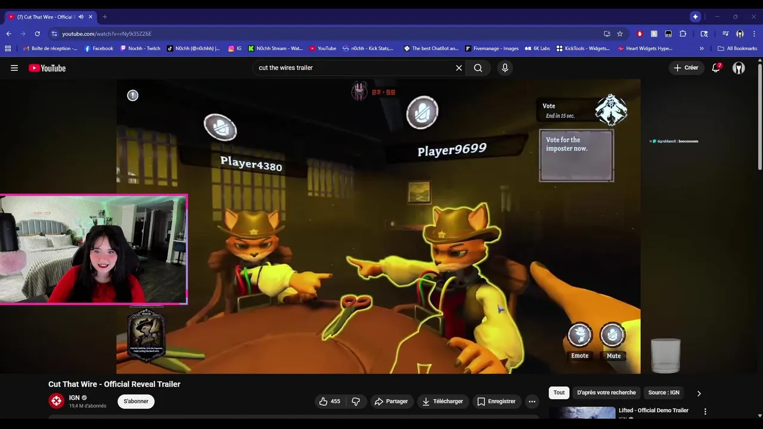Viewport: 763px width, 429px height.
Task: Open the IG Instagram bookmark
Action: click(235, 48)
